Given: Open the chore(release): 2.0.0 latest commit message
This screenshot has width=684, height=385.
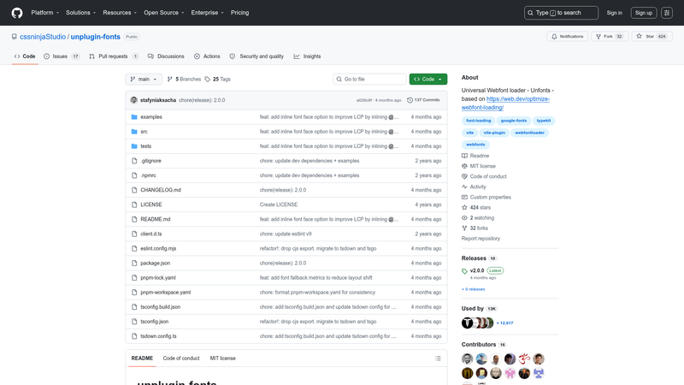Looking at the screenshot, I should [202, 100].
